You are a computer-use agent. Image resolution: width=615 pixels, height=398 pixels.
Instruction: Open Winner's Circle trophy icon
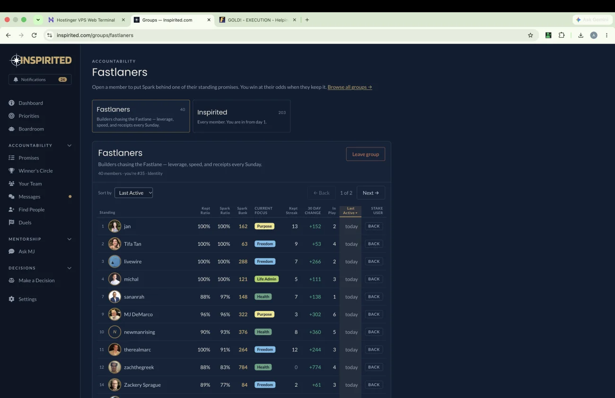point(12,171)
